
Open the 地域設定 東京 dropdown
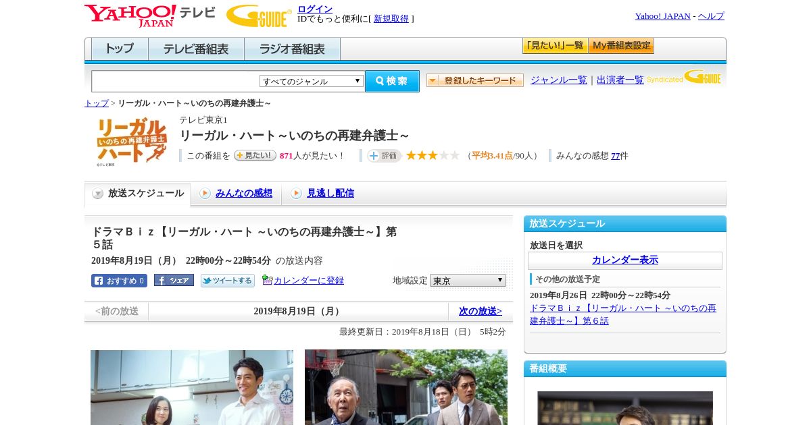(468, 280)
